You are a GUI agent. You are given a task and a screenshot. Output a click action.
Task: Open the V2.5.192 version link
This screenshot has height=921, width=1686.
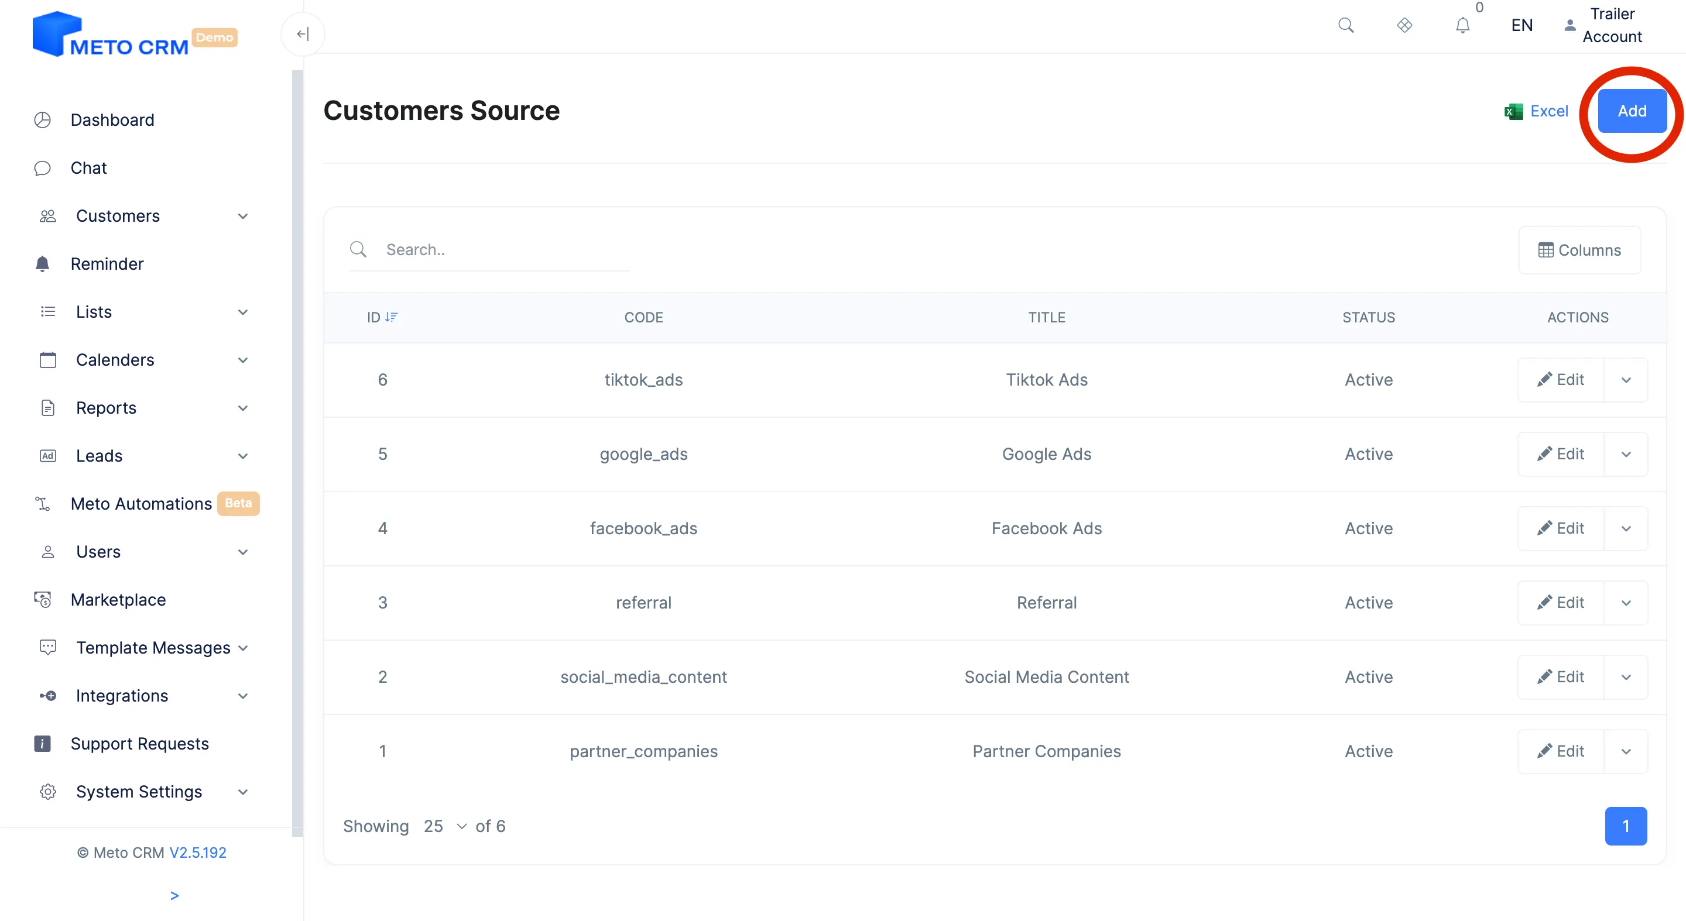tap(198, 853)
